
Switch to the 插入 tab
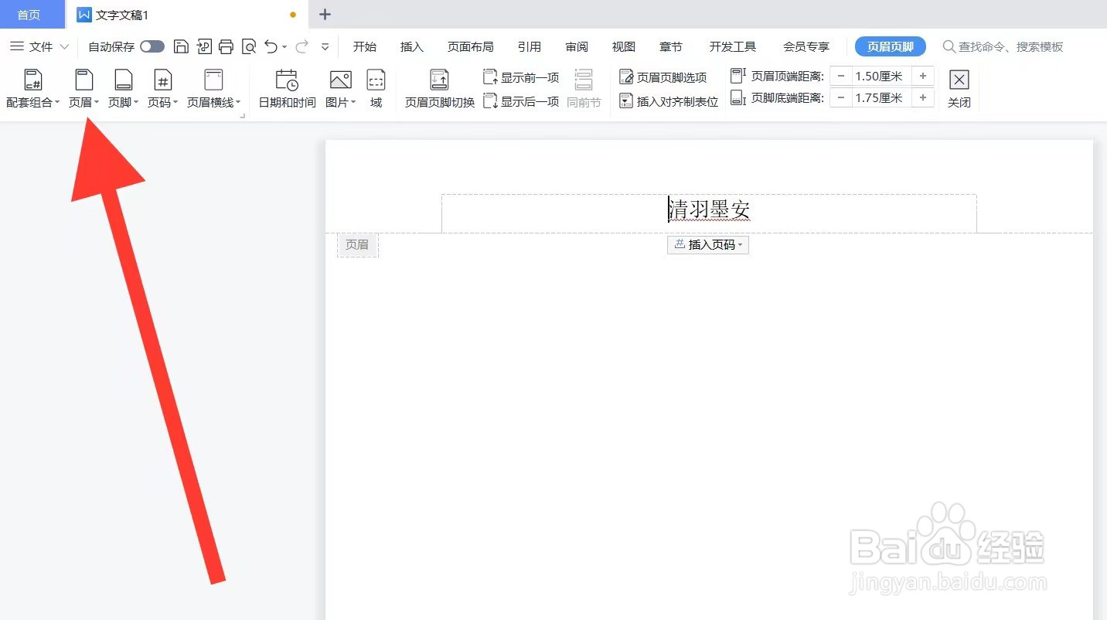(x=412, y=46)
